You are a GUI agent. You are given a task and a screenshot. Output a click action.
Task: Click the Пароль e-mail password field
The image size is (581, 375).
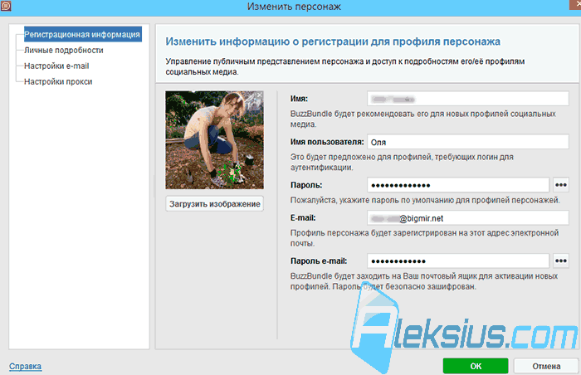coord(458,261)
